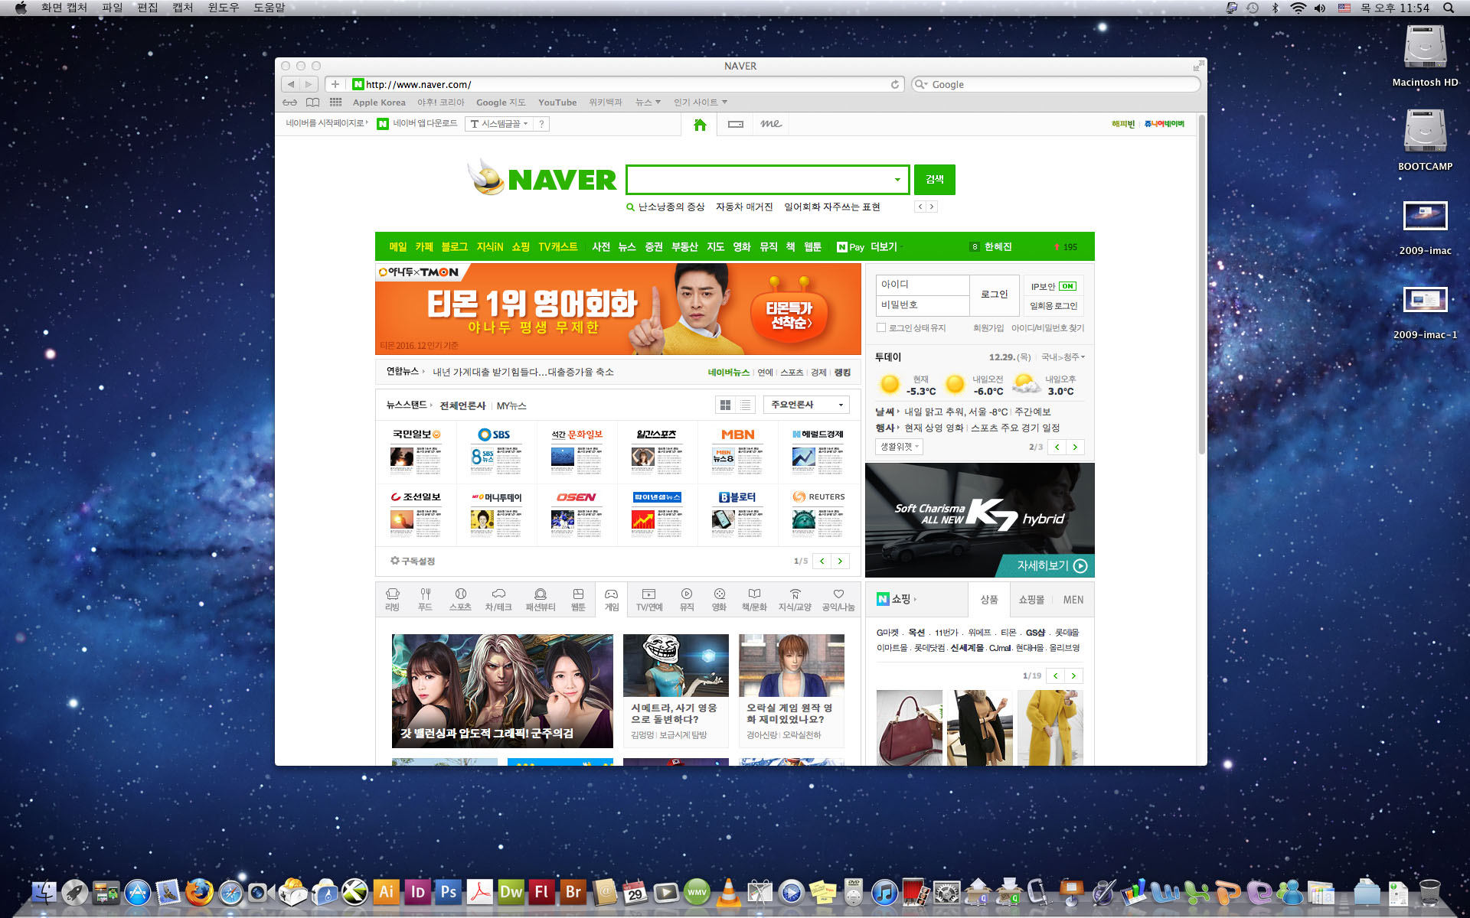Click the Safari reload page icon

894,84
